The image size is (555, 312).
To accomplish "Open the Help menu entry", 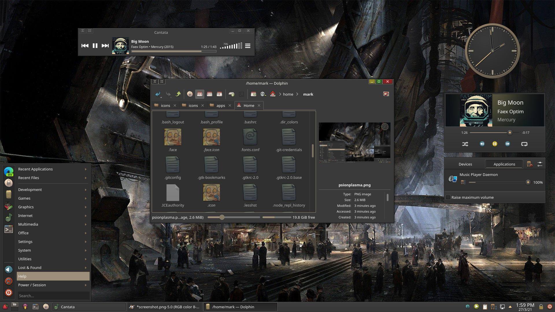I will pos(53,276).
